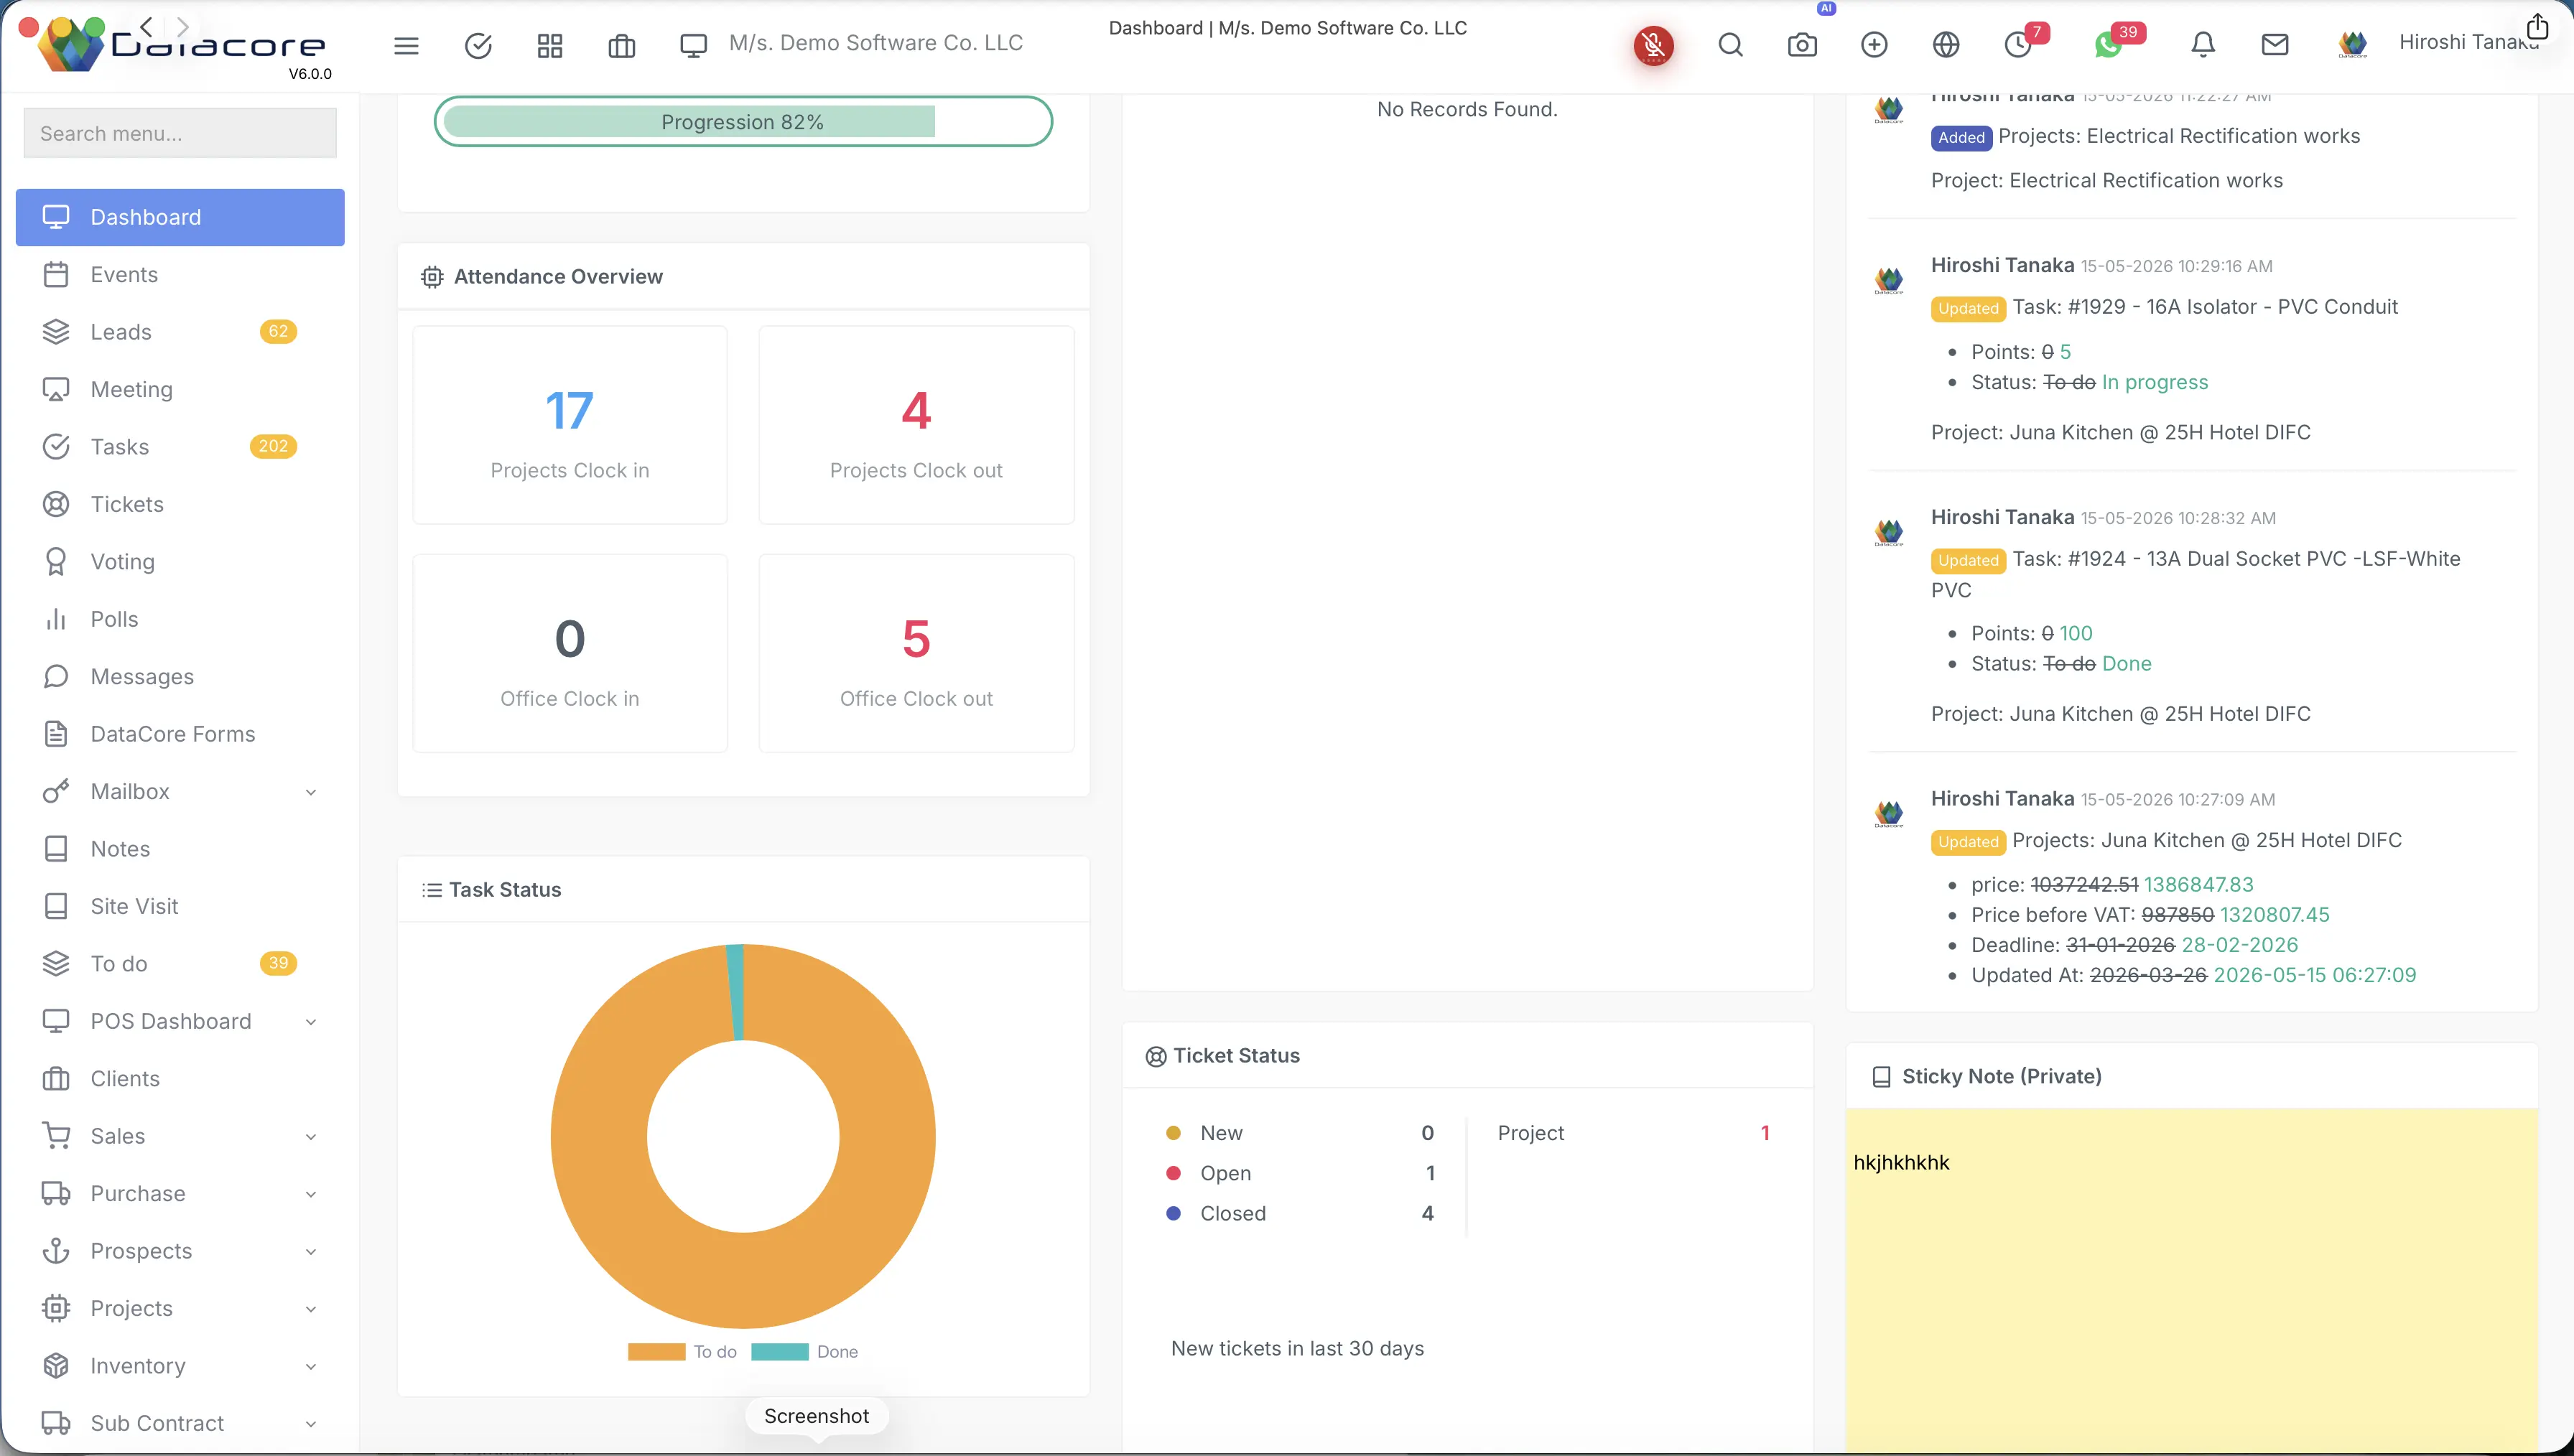Open Task #1929 16A Isolator activity entry
The height and width of the screenshot is (1456, 2574).
(x=2205, y=307)
